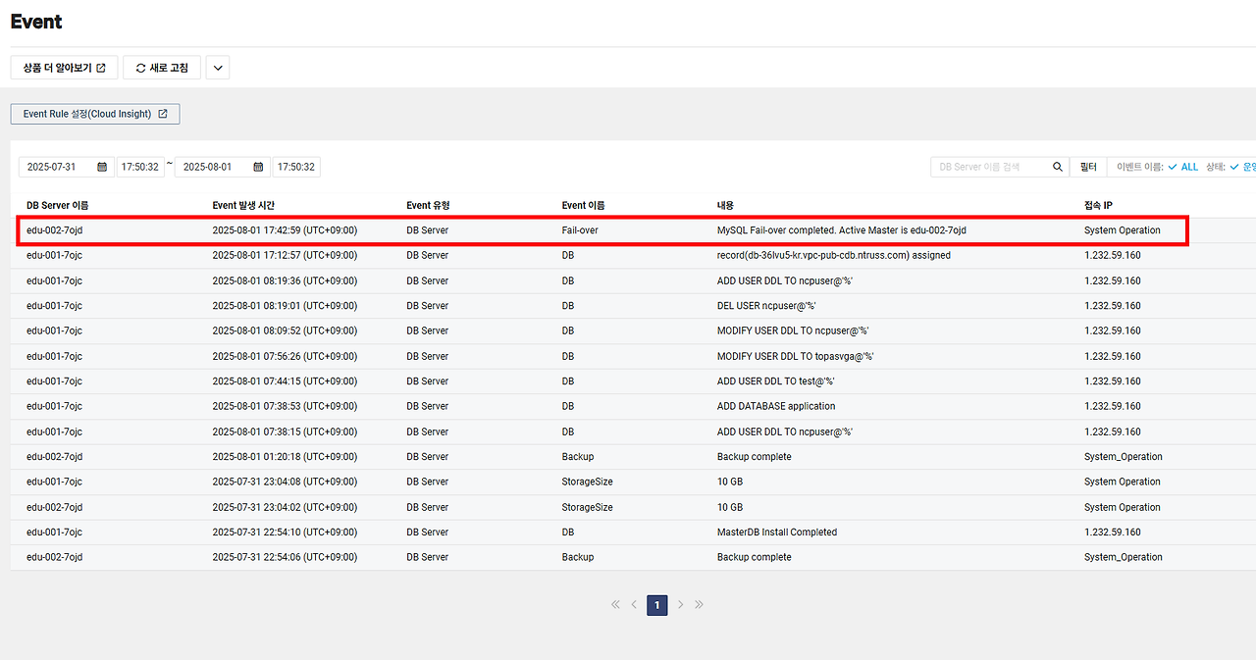Refresh the list with 새로 고침

[x=162, y=68]
